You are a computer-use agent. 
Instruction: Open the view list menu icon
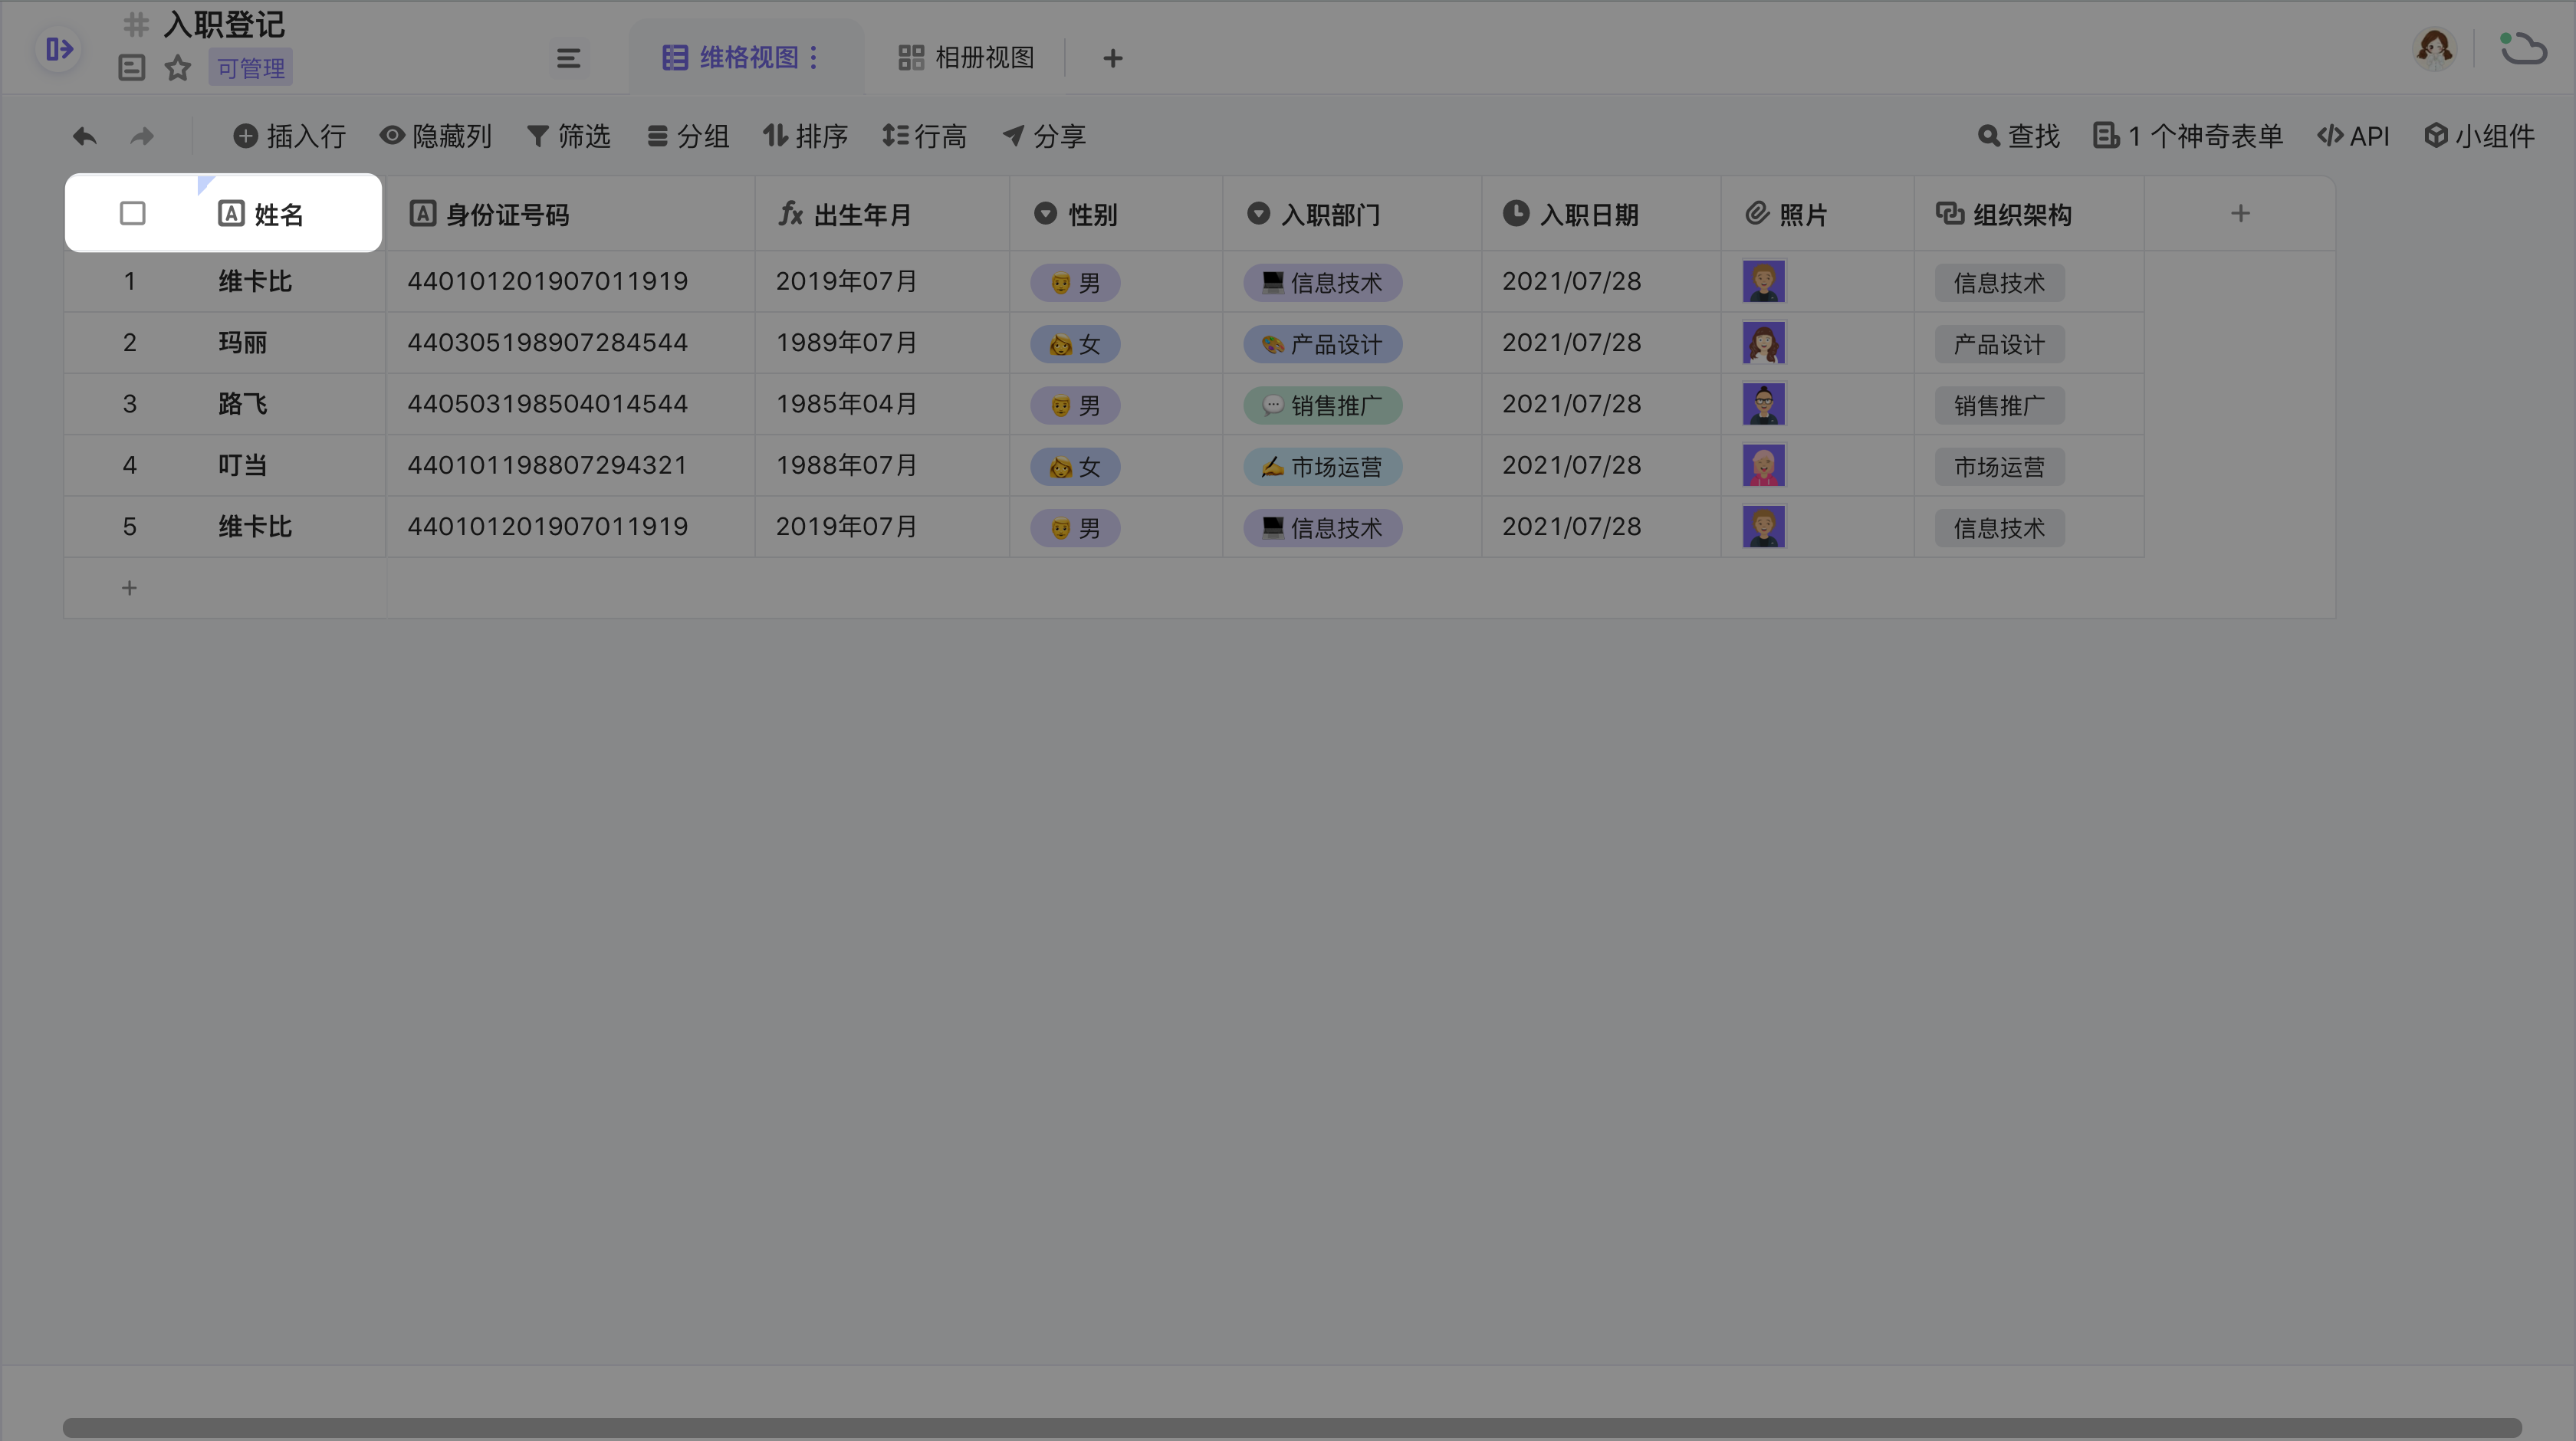[x=568, y=58]
